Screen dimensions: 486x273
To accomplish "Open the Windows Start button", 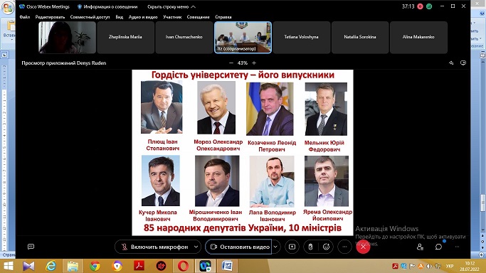I will [8, 266].
